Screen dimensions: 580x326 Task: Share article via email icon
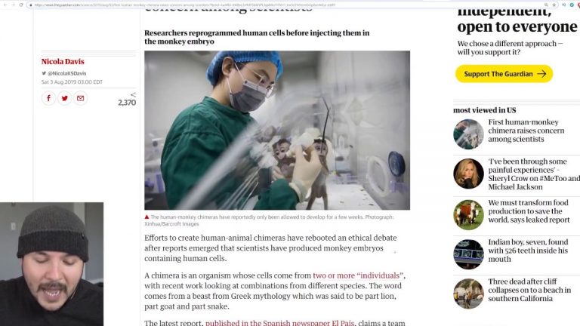click(80, 98)
